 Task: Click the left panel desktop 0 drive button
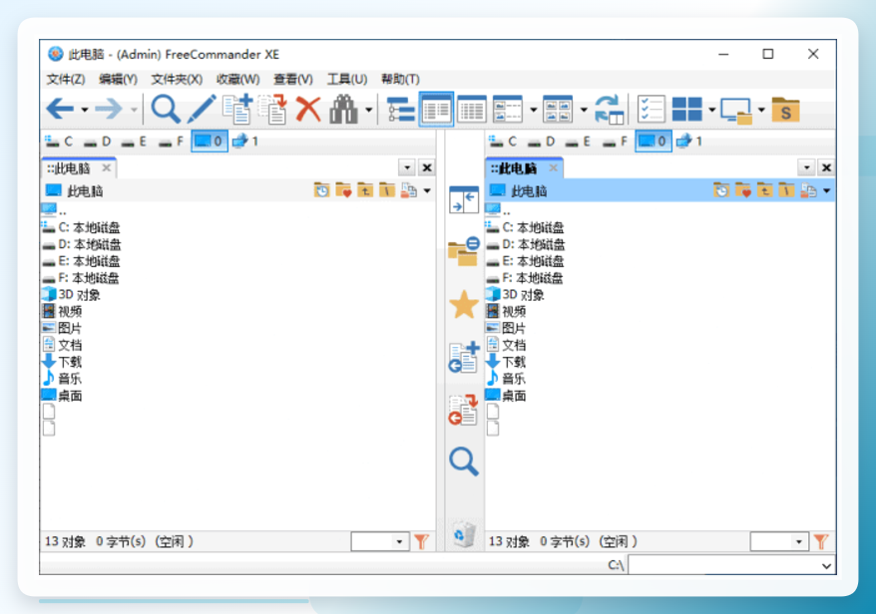tap(210, 142)
